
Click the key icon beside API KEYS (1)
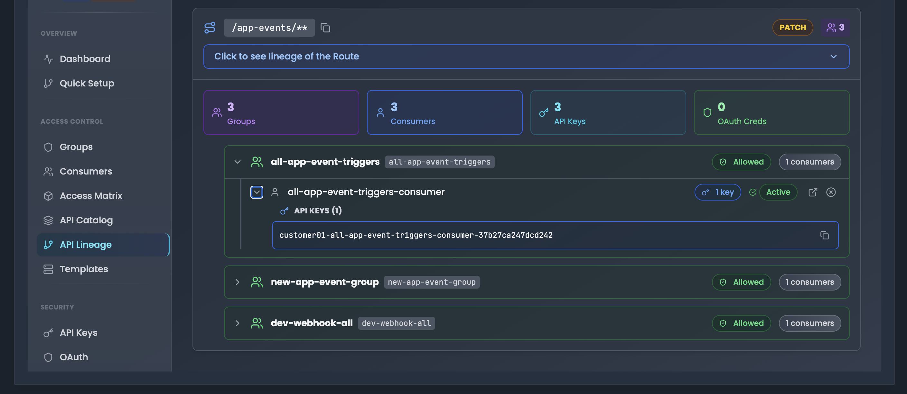coord(284,210)
